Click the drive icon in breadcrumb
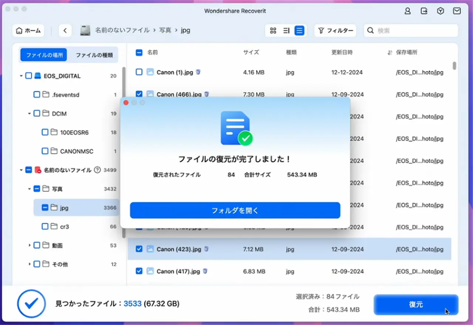 pyautogui.click(x=85, y=31)
